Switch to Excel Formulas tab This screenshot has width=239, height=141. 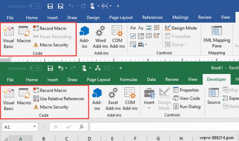coord(129,80)
